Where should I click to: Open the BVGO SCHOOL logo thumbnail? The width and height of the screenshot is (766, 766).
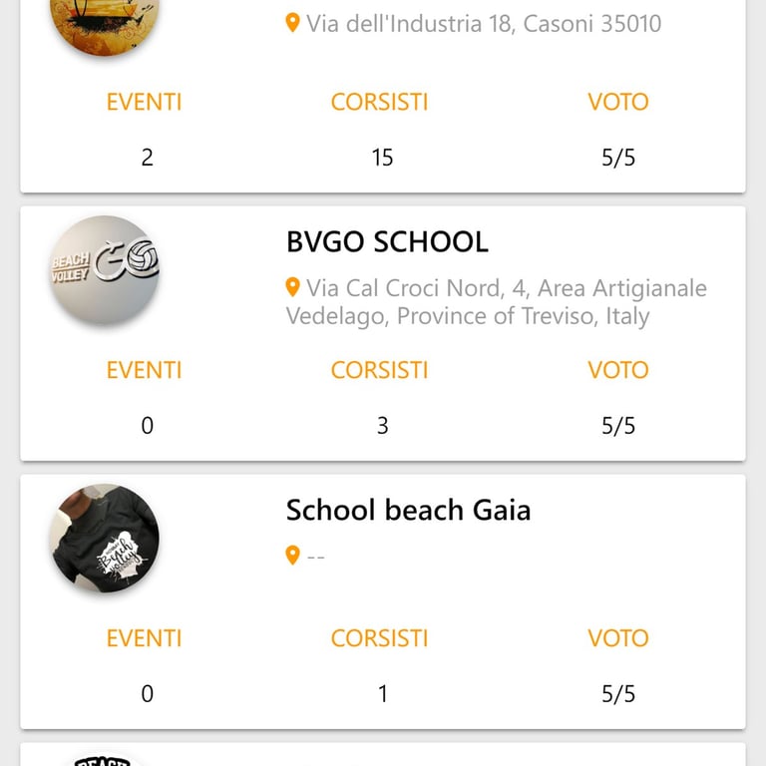(104, 269)
